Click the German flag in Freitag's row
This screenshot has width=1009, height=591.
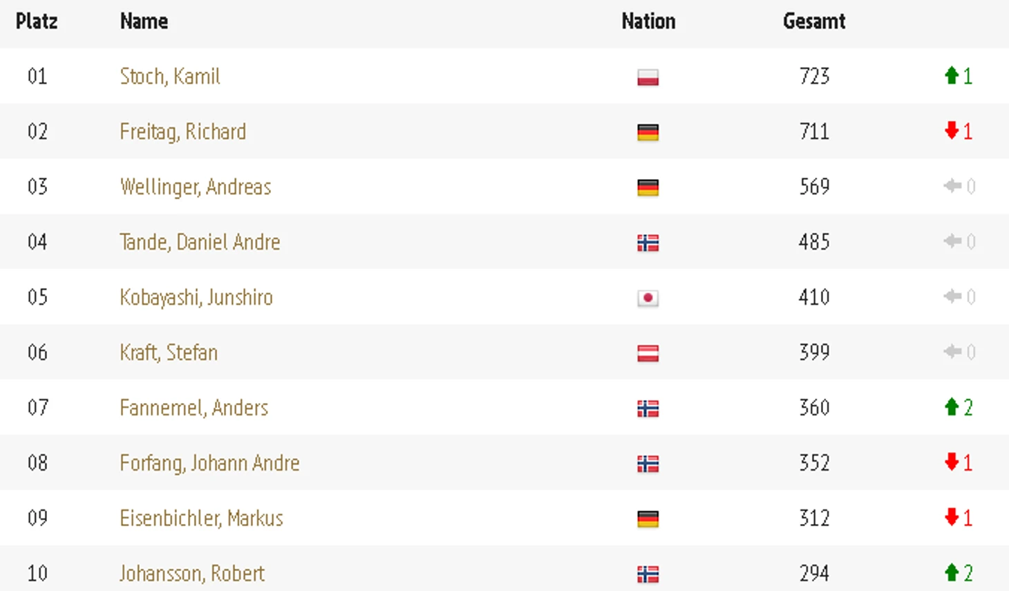[x=648, y=132]
